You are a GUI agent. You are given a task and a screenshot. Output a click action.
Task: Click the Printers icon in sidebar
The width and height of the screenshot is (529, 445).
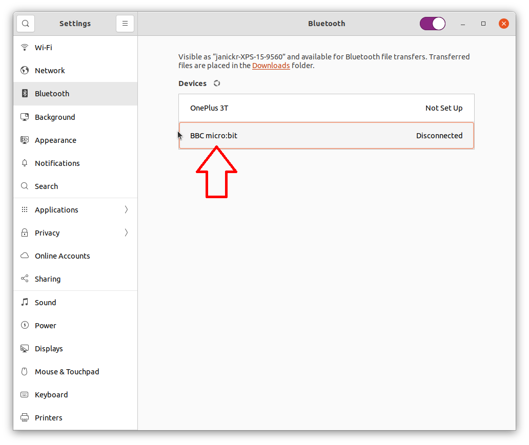pyautogui.click(x=25, y=417)
